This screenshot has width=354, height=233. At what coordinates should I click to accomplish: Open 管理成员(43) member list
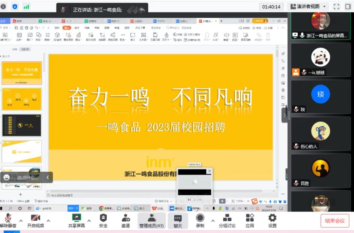(151, 220)
